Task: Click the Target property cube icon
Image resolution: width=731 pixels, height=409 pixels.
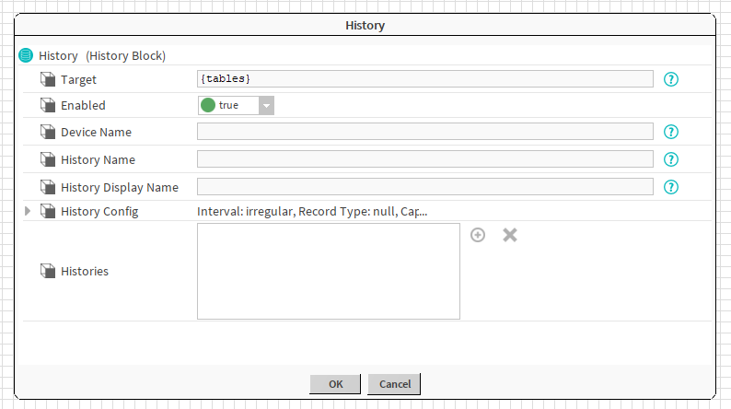Action: click(49, 79)
